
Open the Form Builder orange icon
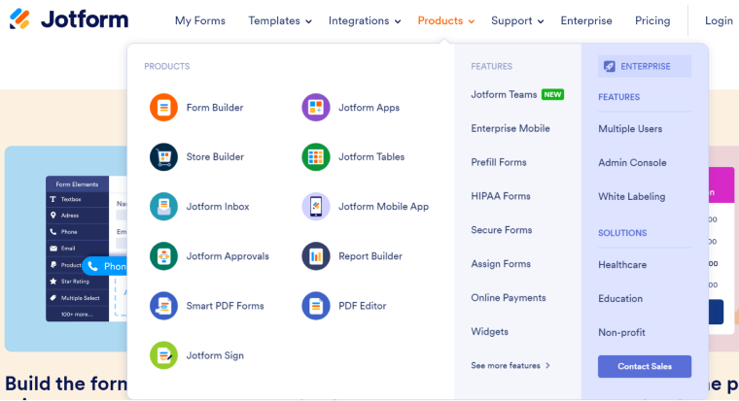pos(163,108)
